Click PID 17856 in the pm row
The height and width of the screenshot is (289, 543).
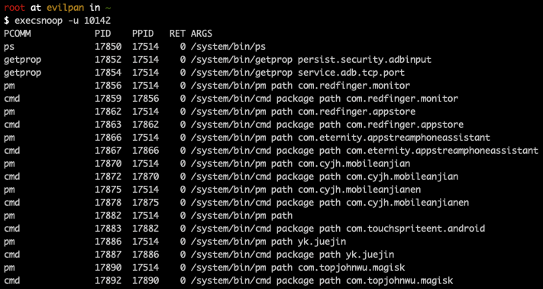point(108,86)
